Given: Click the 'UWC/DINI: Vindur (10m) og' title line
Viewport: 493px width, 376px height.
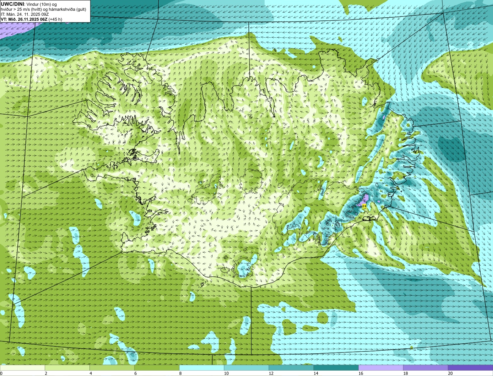Looking at the screenshot, I should pos(29,4).
